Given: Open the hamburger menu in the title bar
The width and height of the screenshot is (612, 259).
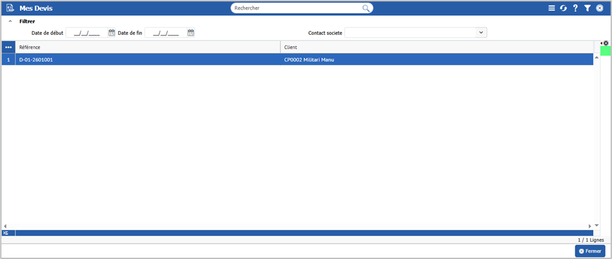Looking at the screenshot, I should (x=551, y=8).
